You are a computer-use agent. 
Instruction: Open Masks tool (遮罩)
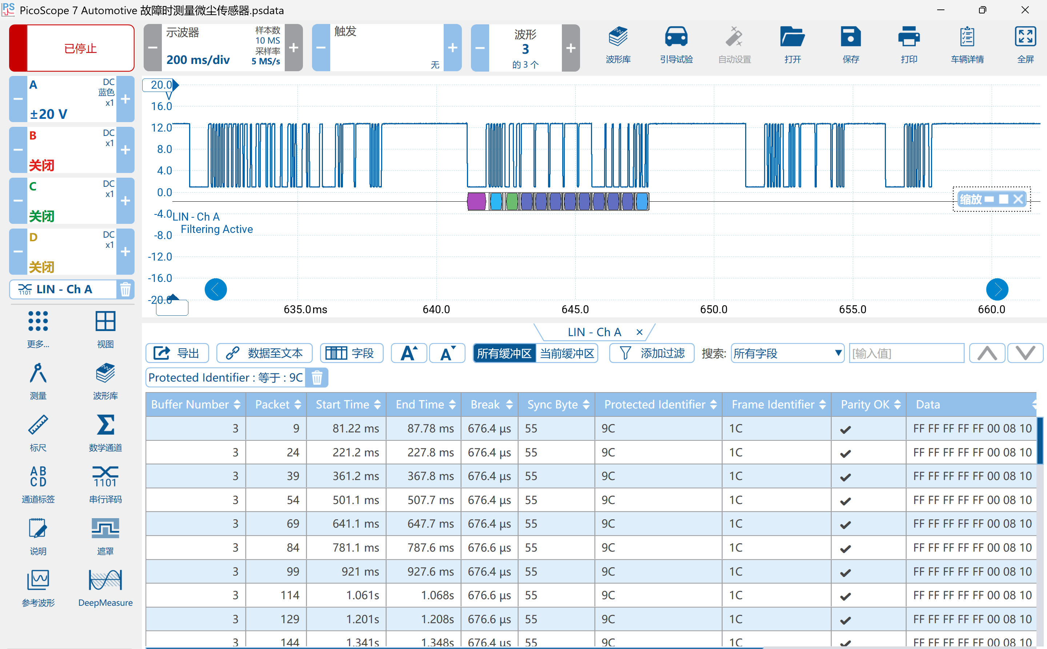click(x=105, y=536)
